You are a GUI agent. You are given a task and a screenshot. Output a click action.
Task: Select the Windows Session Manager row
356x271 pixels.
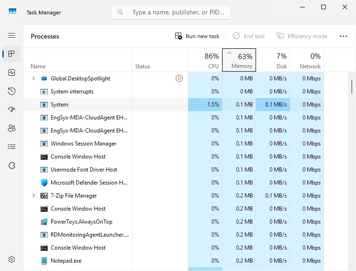[x=173, y=144]
